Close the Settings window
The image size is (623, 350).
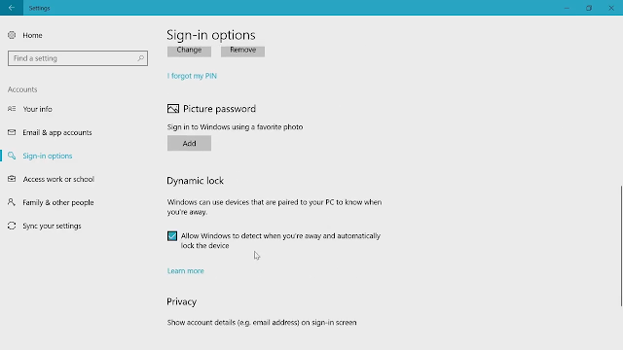tap(611, 8)
